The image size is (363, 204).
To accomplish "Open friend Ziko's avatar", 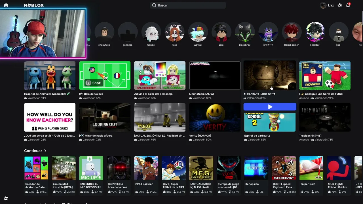I will [x=221, y=32].
